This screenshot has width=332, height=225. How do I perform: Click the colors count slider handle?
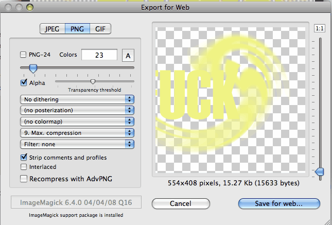coord(33,68)
